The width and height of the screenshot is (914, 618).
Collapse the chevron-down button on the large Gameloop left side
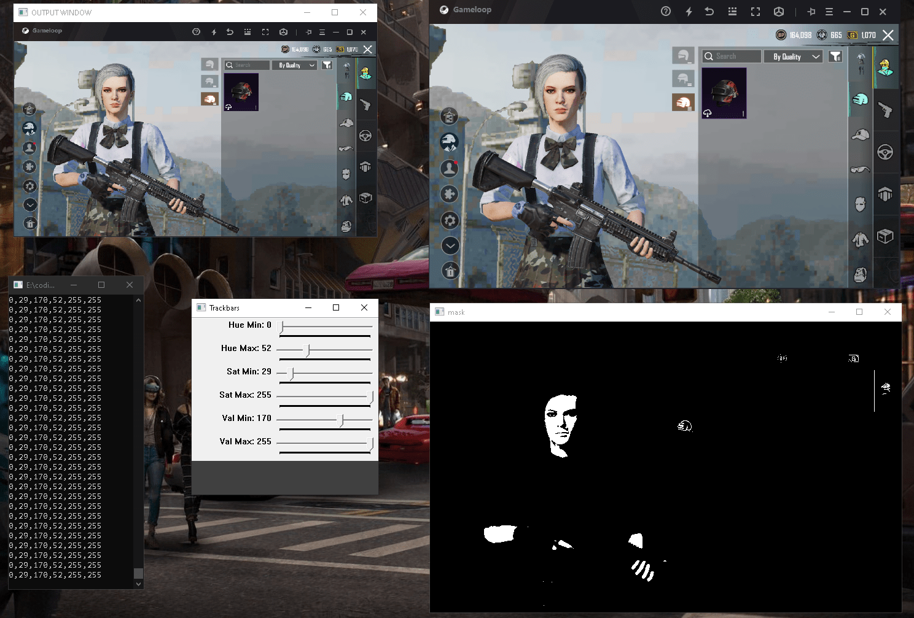(450, 246)
